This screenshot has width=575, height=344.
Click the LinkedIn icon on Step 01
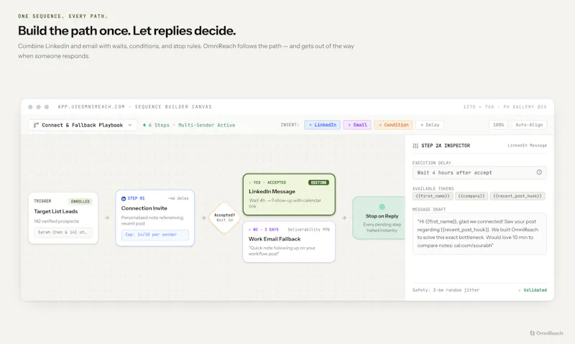tap(124, 198)
